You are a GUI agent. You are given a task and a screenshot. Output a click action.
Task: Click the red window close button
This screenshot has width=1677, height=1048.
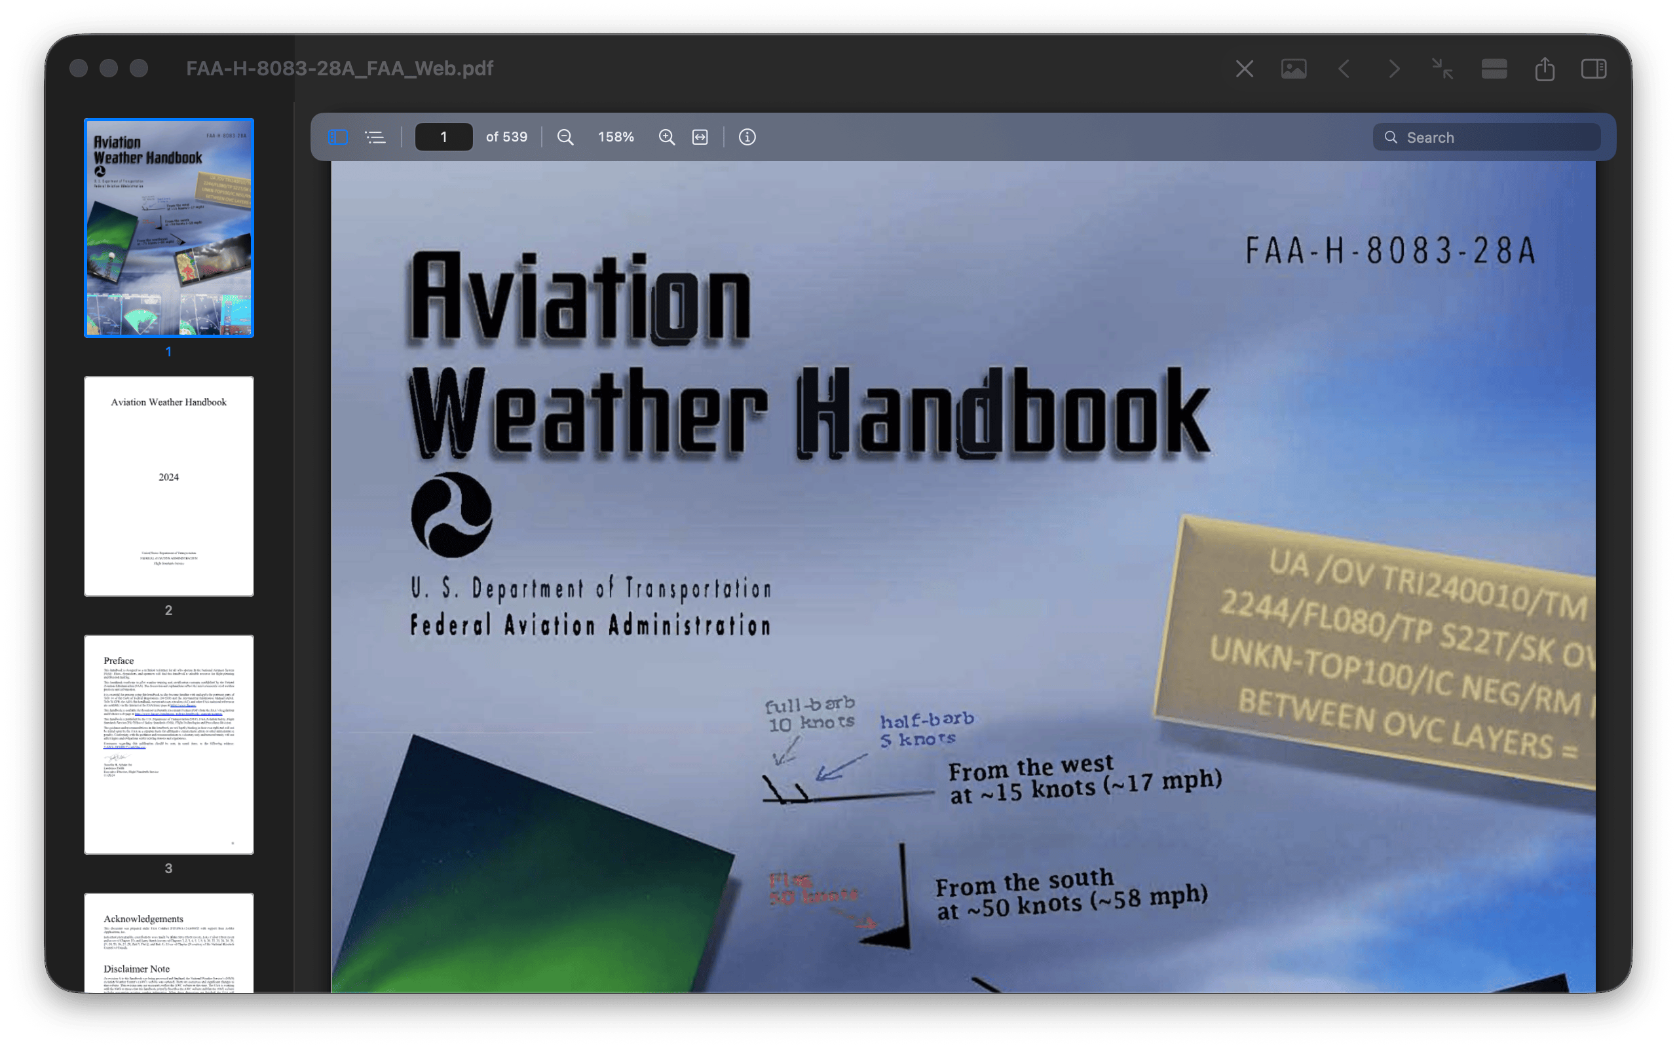tap(79, 69)
